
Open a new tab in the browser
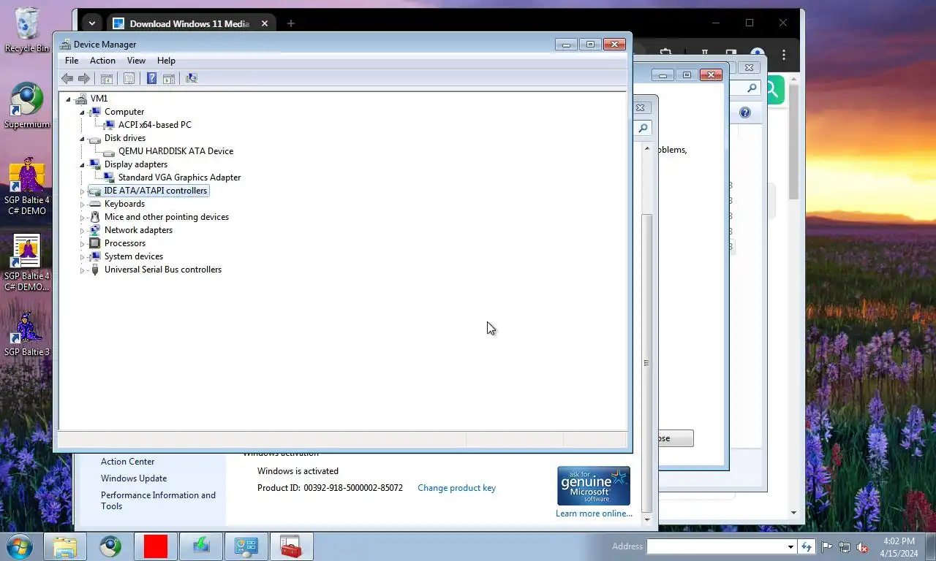pos(290,23)
